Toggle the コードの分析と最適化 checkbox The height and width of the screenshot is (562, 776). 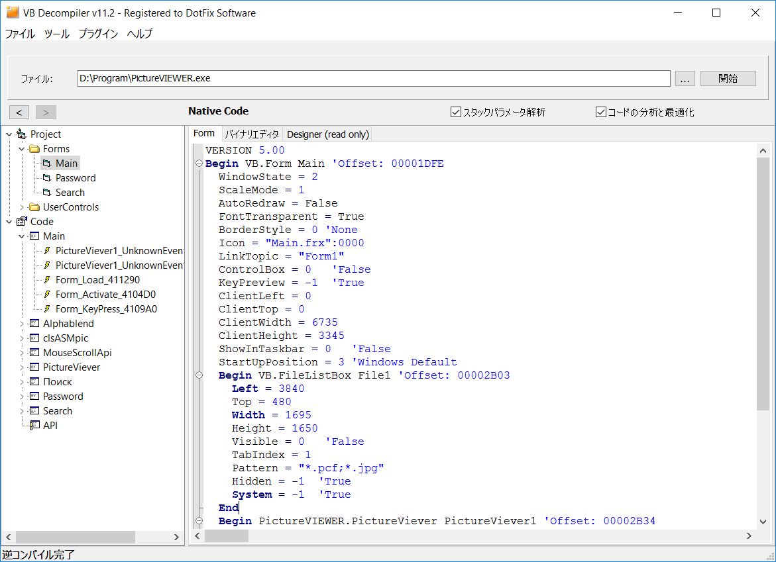[601, 113]
